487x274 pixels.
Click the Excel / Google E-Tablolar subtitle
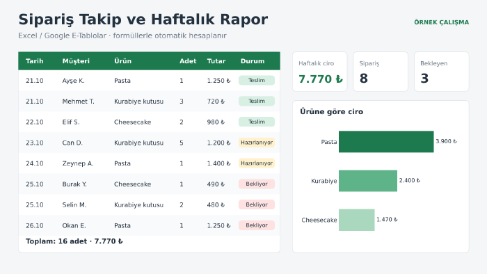point(122,35)
